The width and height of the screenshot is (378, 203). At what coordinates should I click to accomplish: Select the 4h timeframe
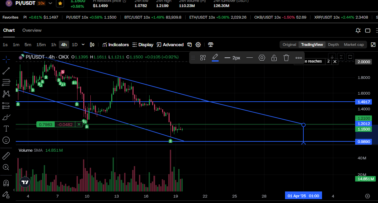(64, 45)
